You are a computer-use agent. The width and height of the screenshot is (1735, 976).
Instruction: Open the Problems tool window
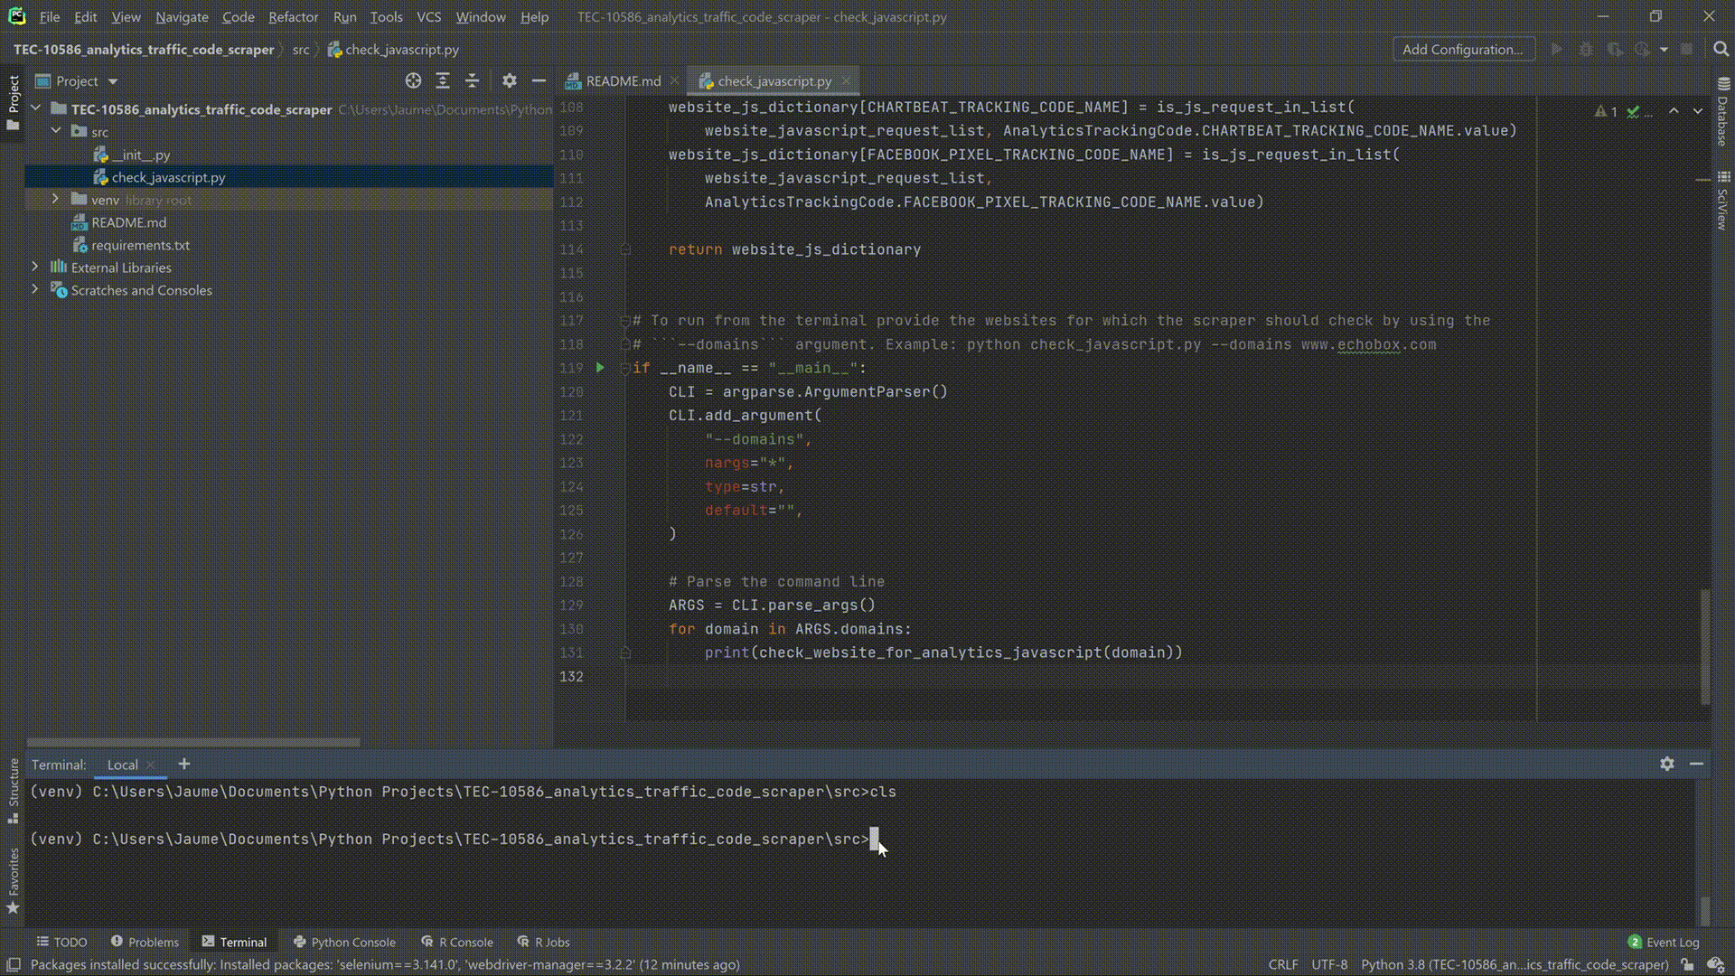[x=145, y=942]
